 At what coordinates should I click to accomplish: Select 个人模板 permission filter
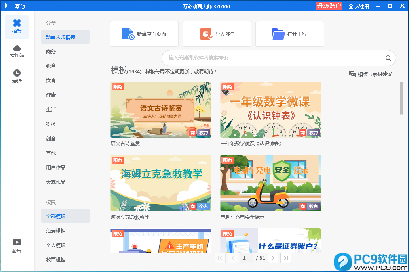coord(55,245)
